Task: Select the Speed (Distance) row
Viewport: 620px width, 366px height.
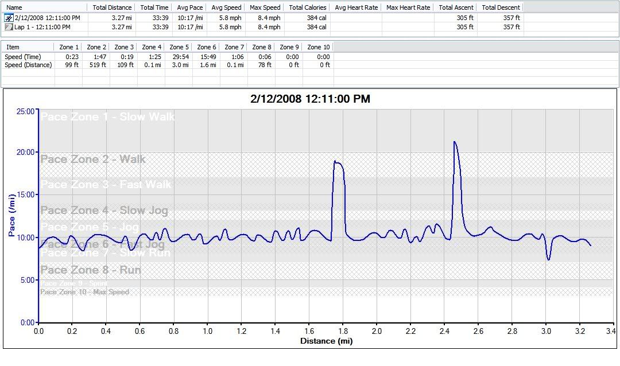Action: (x=28, y=65)
